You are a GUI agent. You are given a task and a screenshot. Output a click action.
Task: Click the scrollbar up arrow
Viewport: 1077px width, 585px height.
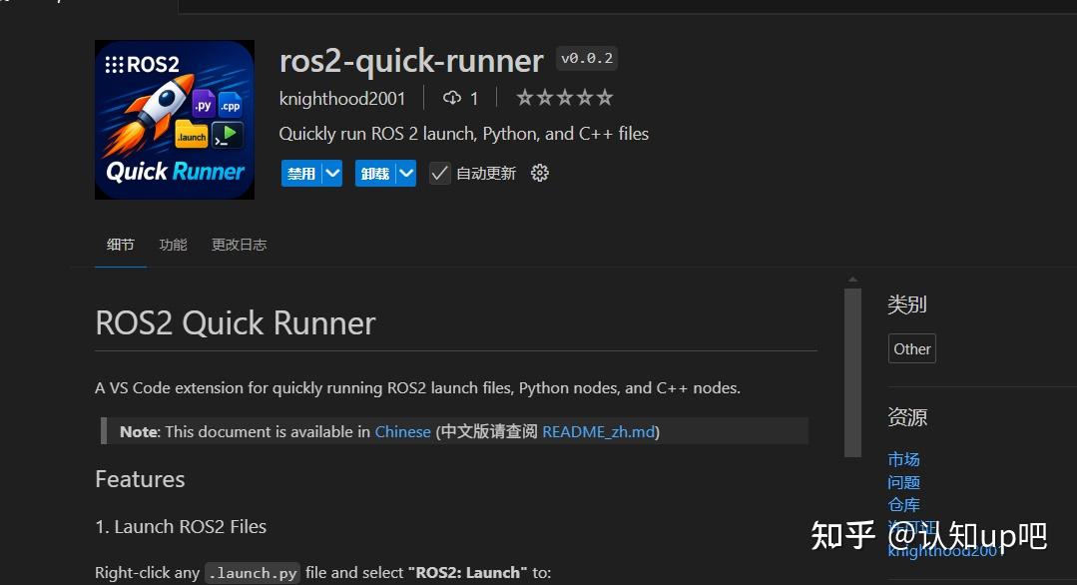coord(852,280)
